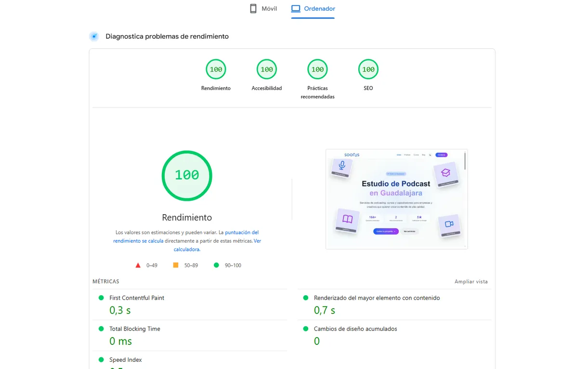Click the large 100 Rendimiento gauge

pyautogui.click(x=187, y=176)
